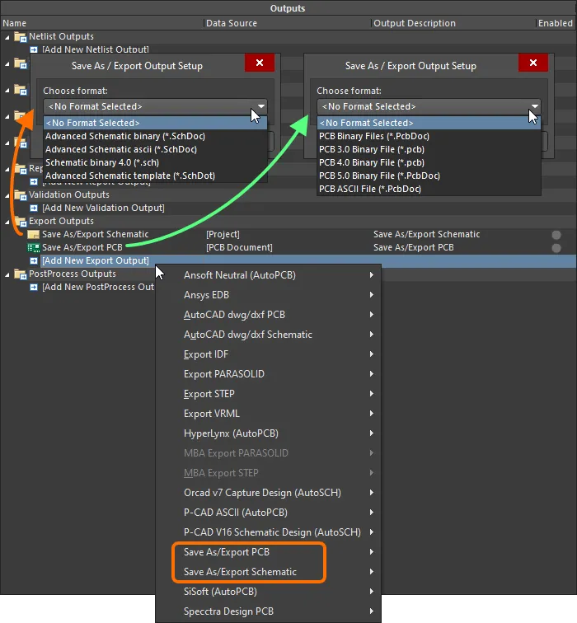Click the [PCB Document] data source cell
This screenshot has height=623, width=577.
pos(239,247)
